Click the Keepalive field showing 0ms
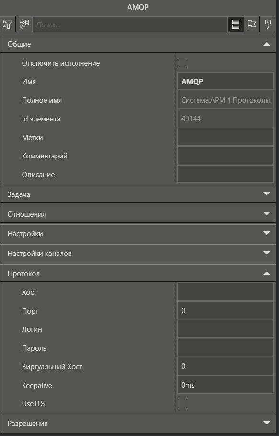Image resolution: width=279 pixels, height=436 pixels. click(225, 385)
